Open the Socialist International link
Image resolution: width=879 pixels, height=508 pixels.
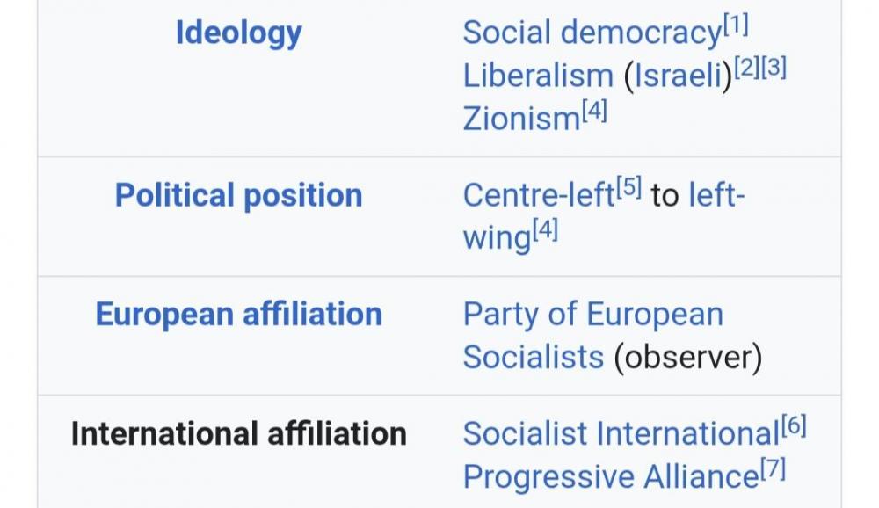point(621,433)
